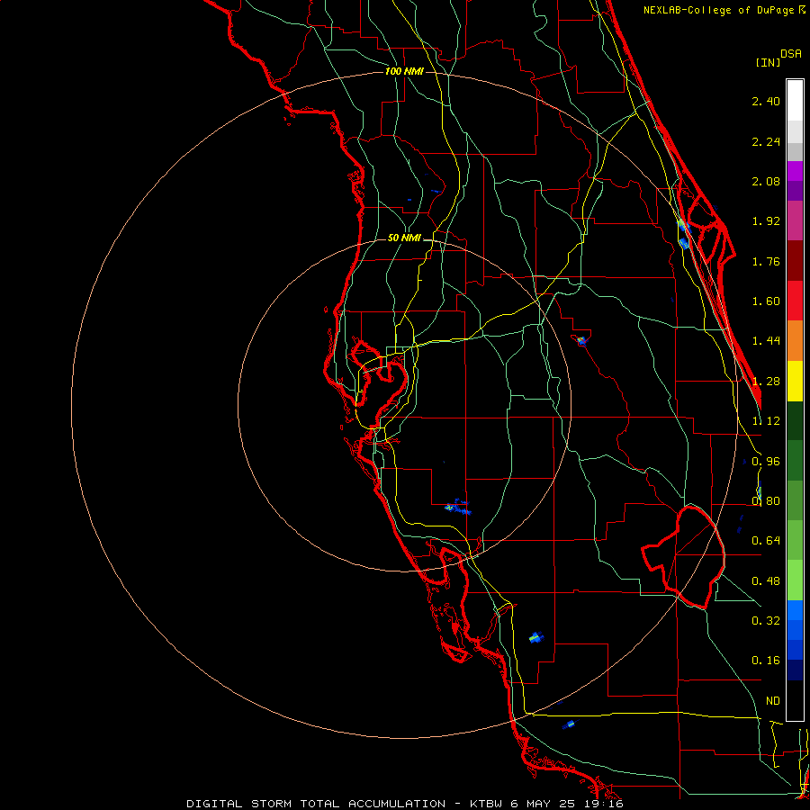Select the black ND swatch in legend
Viewport: 810px width, 810px height.
tap(795, 700)
